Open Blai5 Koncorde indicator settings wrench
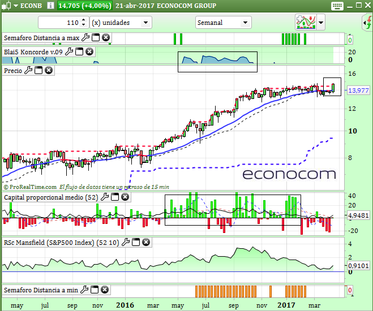Image resolution: width=373 pixels, height=311 pixels. coord(69,51)
